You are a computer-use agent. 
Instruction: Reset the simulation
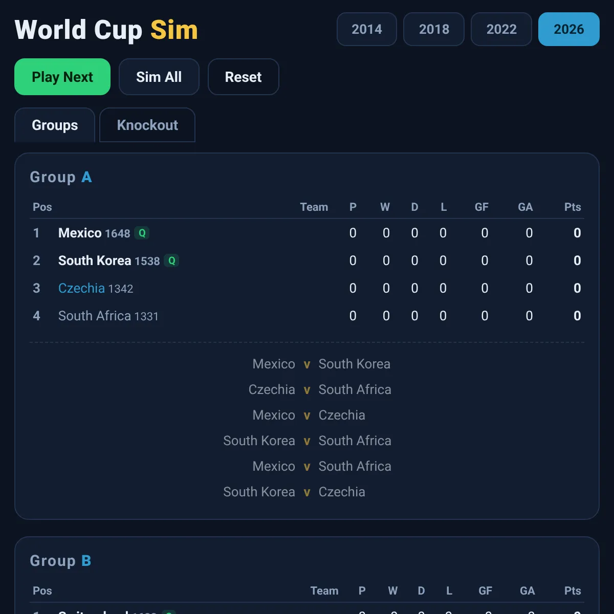[x=244, y=77]
